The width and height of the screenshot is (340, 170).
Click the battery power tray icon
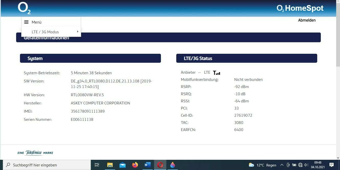tap(294, 165)
